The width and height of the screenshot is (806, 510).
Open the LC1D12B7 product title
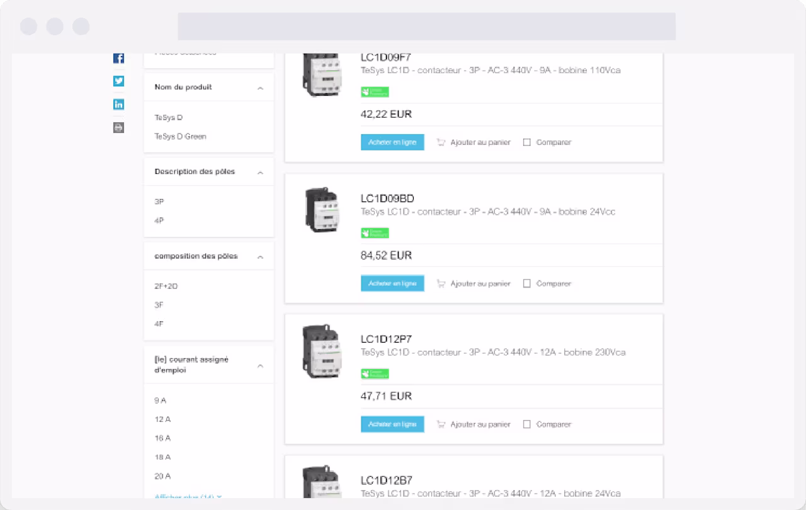click(387, 480)
